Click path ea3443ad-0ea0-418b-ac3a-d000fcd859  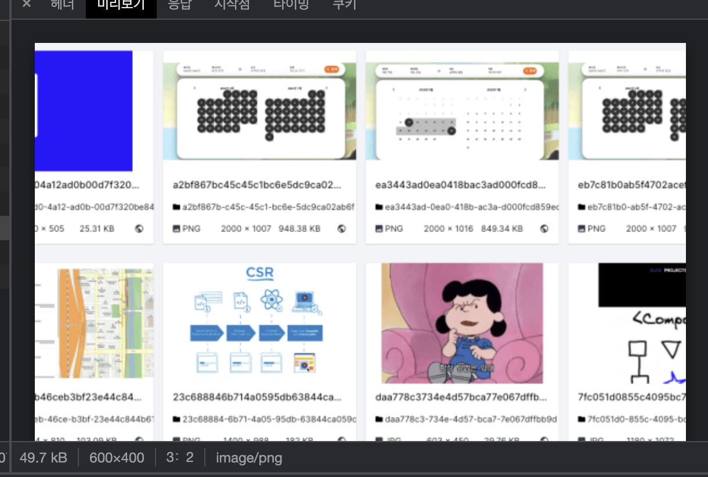tap(472, 207)
